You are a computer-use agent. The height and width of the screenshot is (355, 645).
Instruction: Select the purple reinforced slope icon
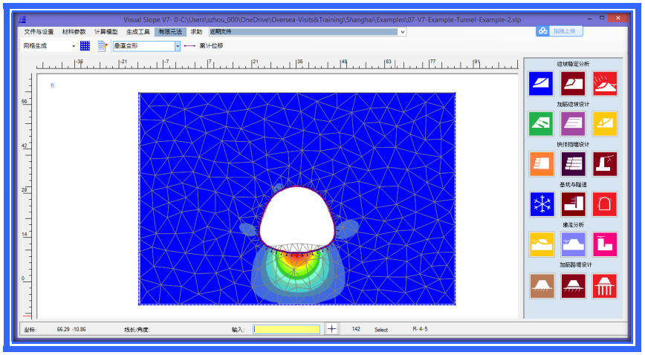click(573, 123)
